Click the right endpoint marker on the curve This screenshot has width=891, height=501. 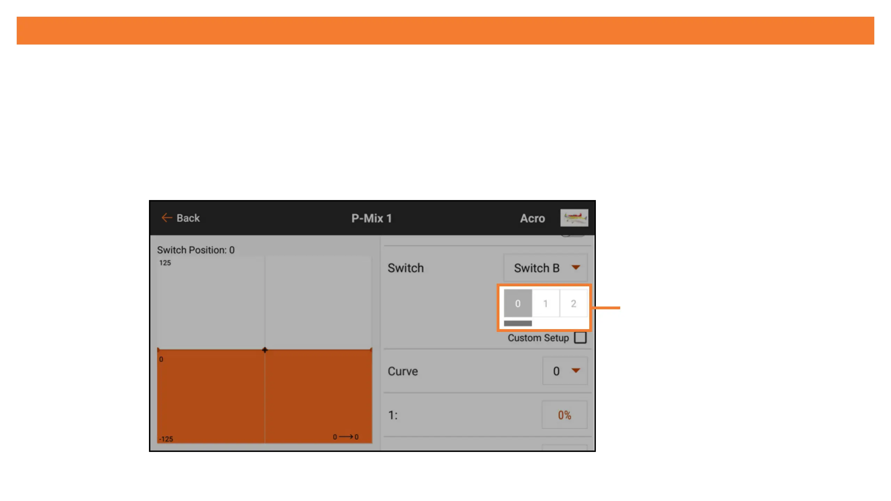[371, 350]
